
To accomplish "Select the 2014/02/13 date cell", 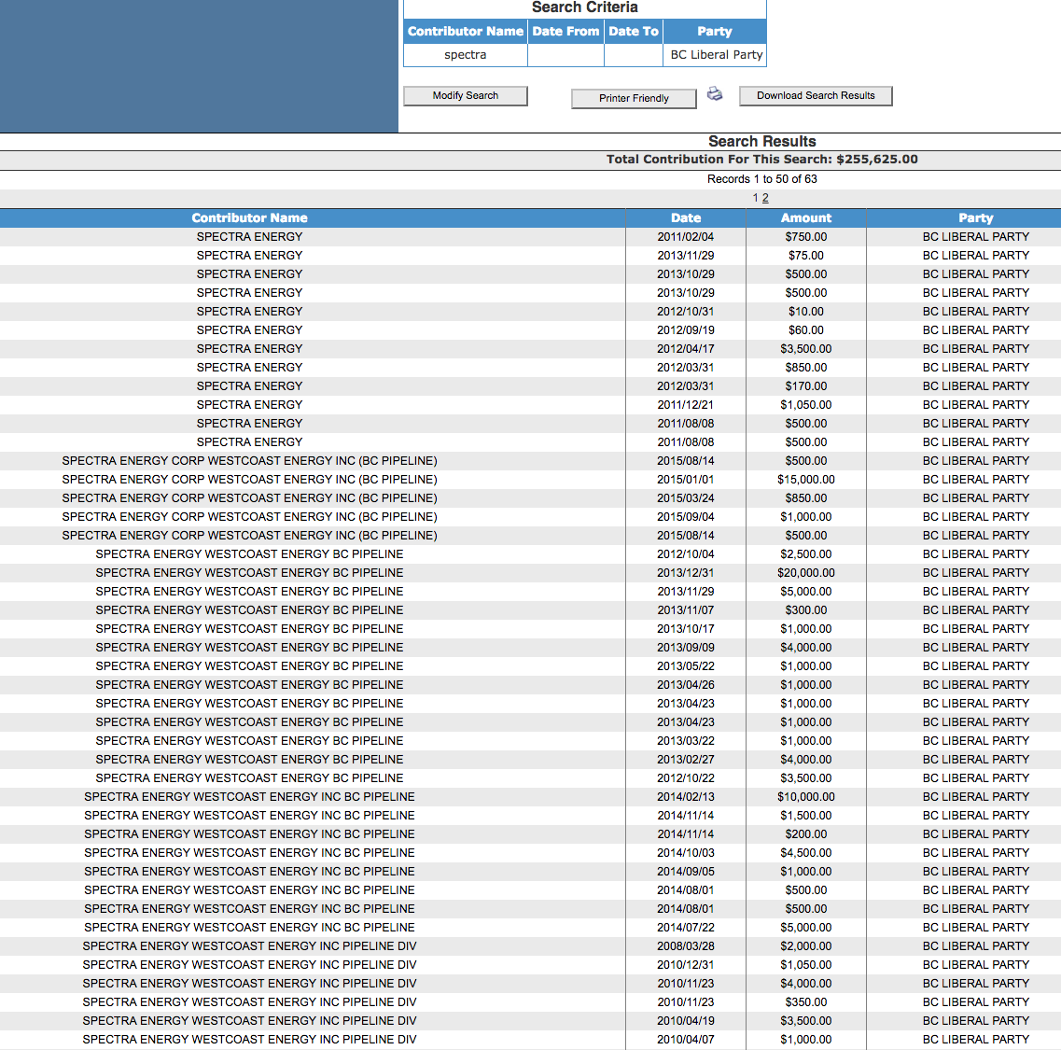I will pyautogui.click(x=686, y=797).
